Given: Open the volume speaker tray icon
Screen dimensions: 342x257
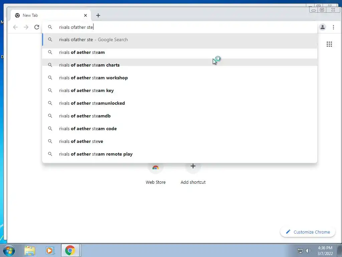Looking at the screenshot, I should (308, 251).
